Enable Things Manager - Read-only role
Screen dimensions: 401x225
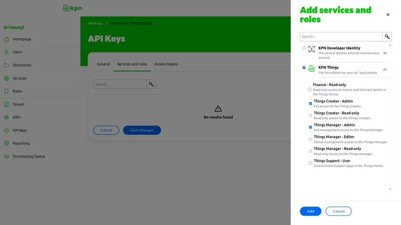[x=310, y=151]
